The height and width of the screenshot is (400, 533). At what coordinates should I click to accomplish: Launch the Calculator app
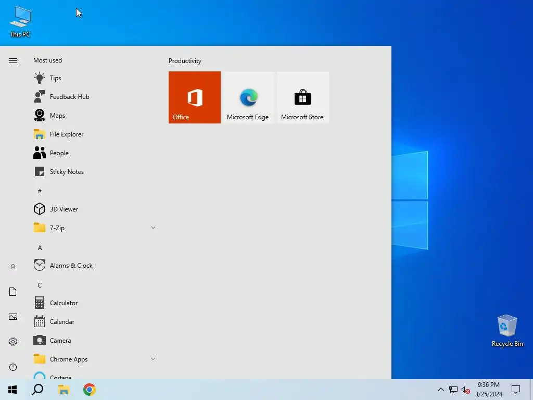coord(95,303)
